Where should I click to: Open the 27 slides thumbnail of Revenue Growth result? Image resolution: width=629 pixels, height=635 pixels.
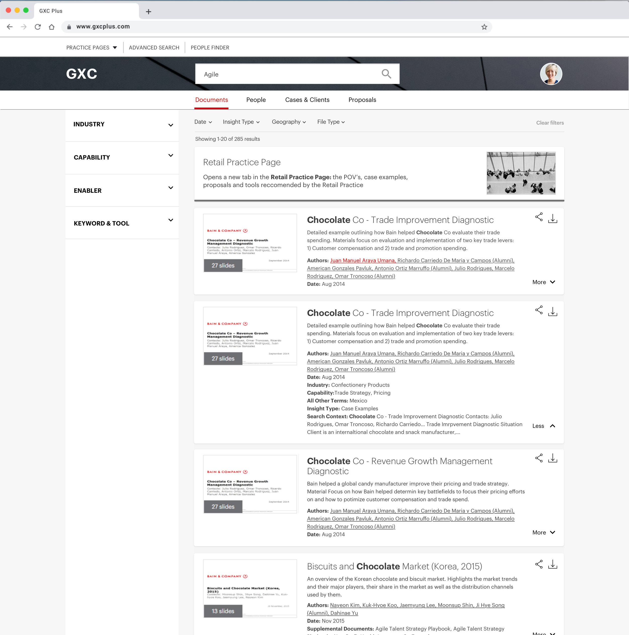coord(250,484)
